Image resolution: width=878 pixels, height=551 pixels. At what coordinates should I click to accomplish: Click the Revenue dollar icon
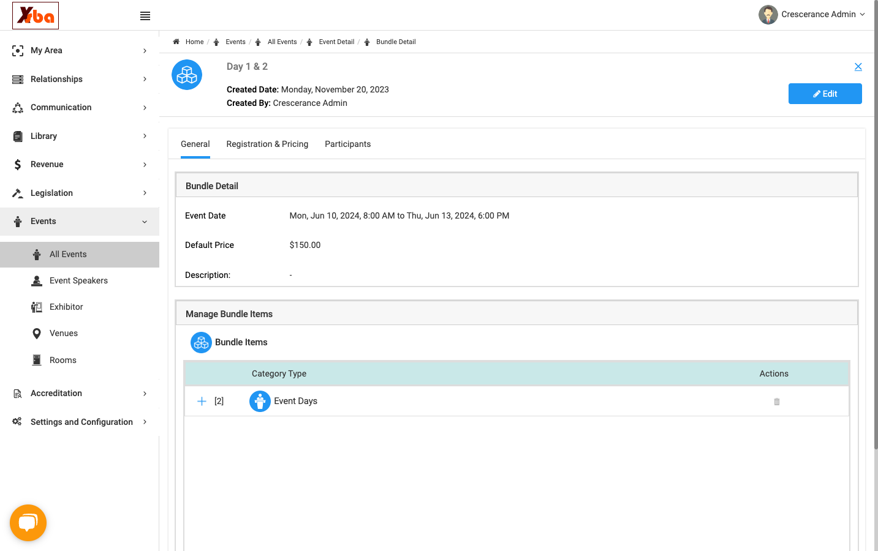click(x=18, y=165)
